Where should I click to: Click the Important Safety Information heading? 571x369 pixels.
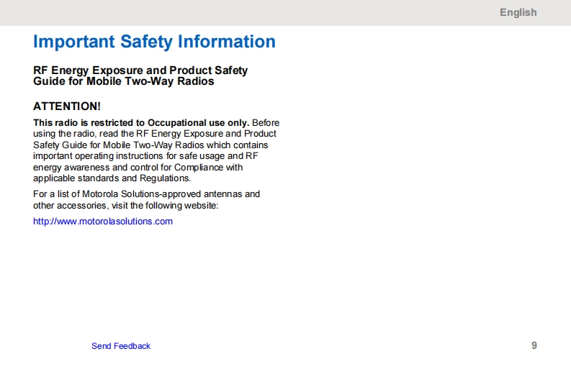tap(154, 42)
